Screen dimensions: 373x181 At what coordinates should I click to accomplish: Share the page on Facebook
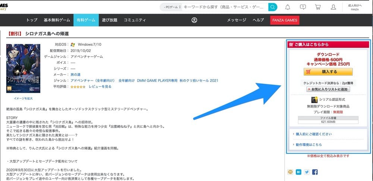[315, 172]
